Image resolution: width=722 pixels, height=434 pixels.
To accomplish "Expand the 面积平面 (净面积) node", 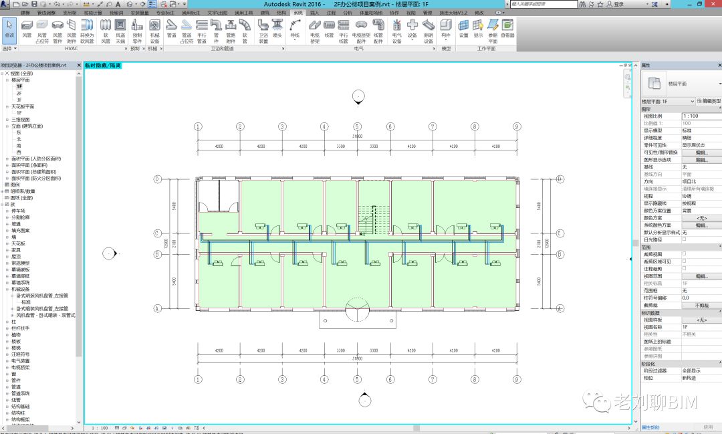I will 7,165.
